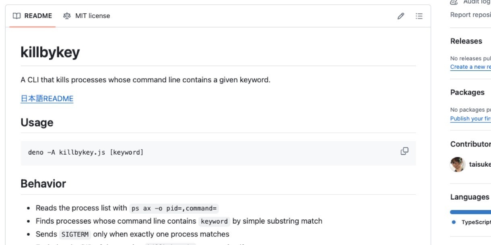Open the Releases section heading
The width and height of the screenshot is (491, 245).
click(466, 41)
